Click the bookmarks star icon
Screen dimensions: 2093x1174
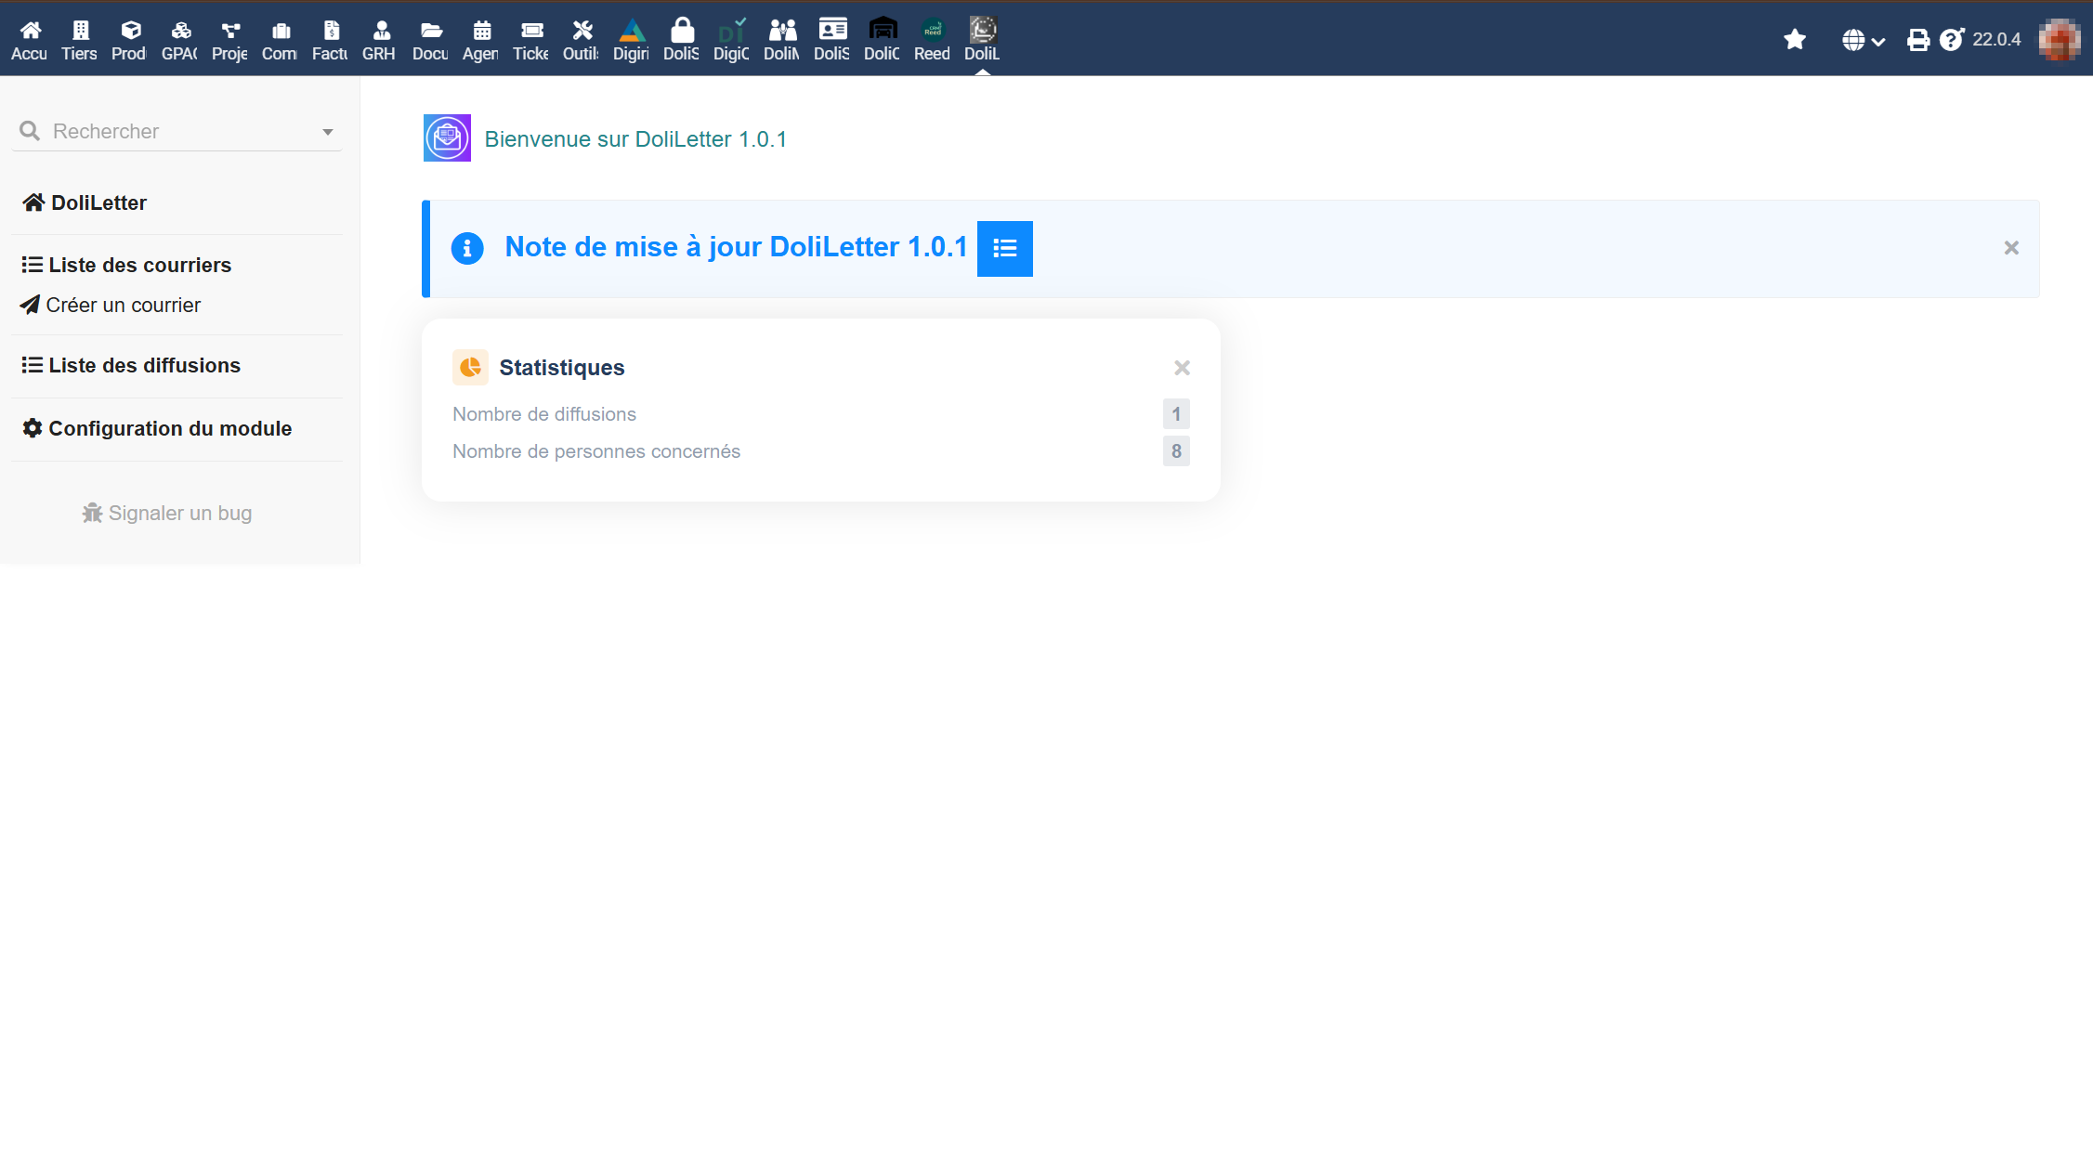pos(1795,39)
